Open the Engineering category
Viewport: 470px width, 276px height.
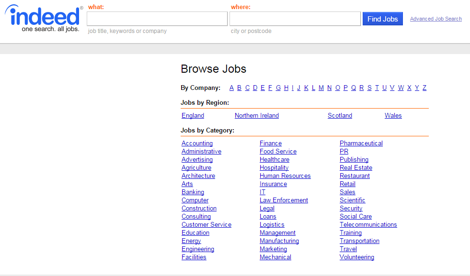pos(198,249)
